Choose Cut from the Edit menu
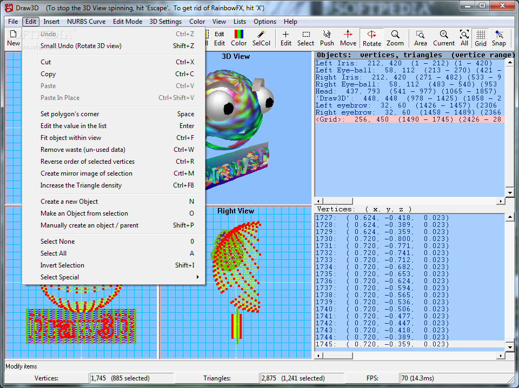This screenshot has width=519, height=388. coord(114,62)
